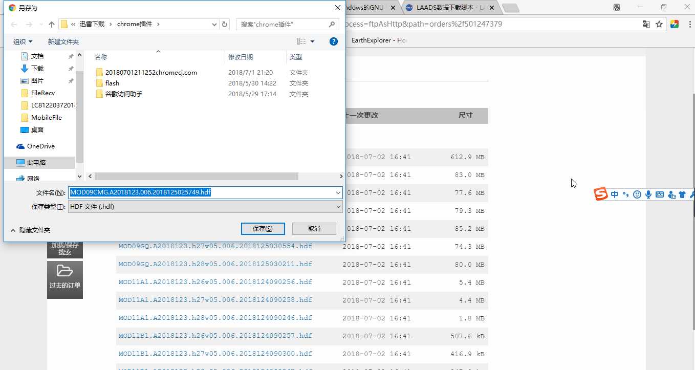The height and width of the screenshot is (370, 695).
Task: Open the dialog help question-mark icon
Action: tap(333, 41)
